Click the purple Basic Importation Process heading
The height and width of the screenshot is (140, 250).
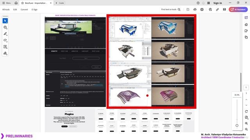(75, 16)
